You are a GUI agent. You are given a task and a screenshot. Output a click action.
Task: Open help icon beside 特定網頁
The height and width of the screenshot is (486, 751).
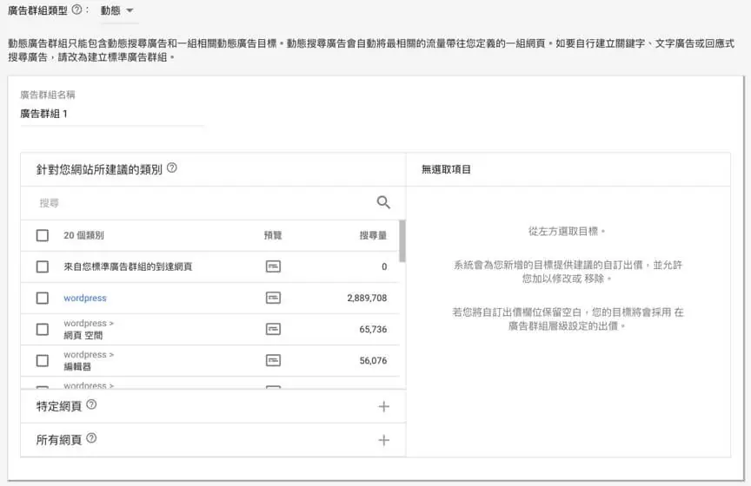tap(91, 404)
